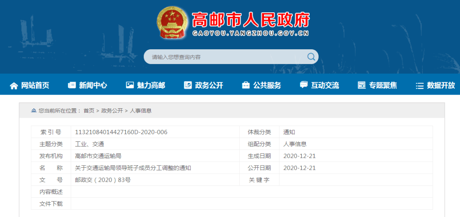Click the icon beside 专题聚焦

click(x=362, y=85)
